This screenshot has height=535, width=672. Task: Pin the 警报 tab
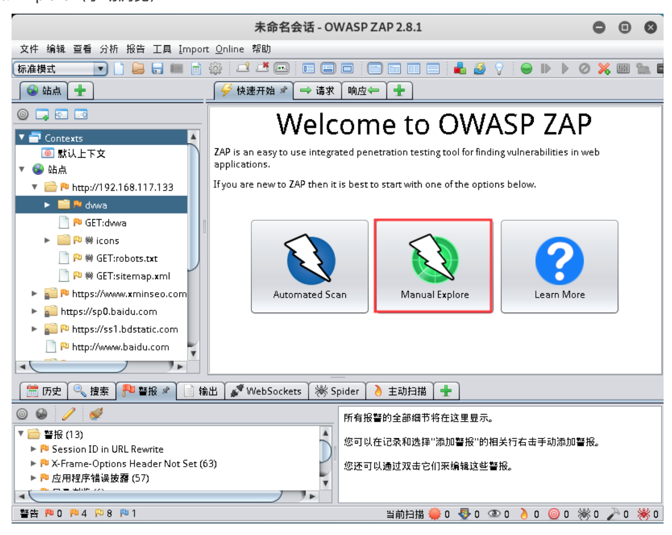[x=167, y=391]
